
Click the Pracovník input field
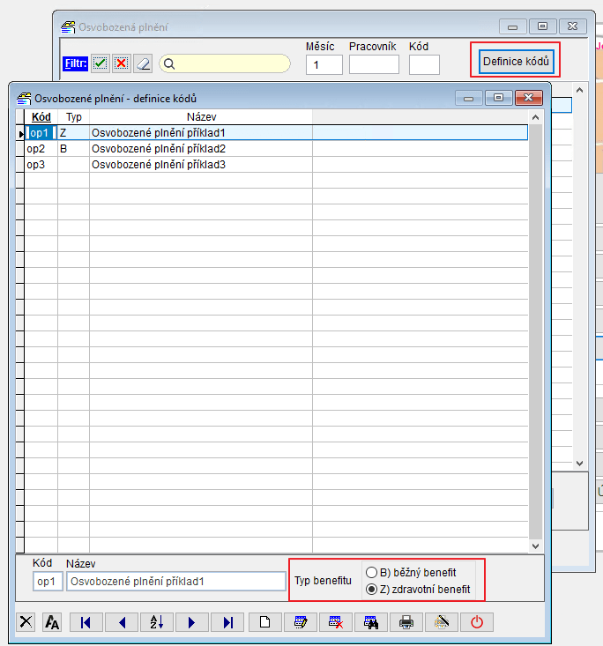[374, 64]
